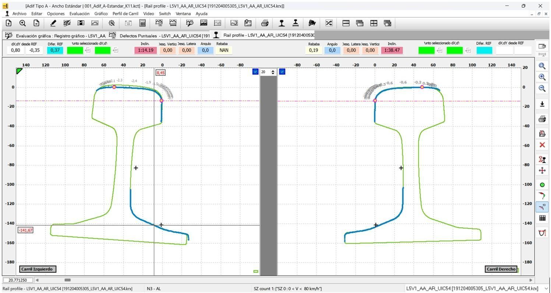The height and width of the screenshot is (293, 551).
Task: Click the pan/move arrows icon in right sidebar
Action: [542, 171]
